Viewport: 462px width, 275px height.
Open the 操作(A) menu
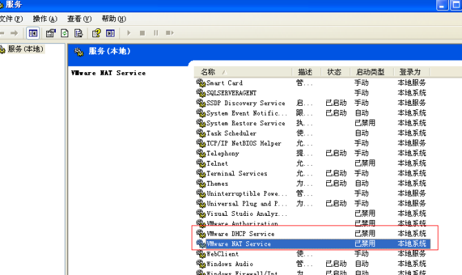tap(45, 19)
